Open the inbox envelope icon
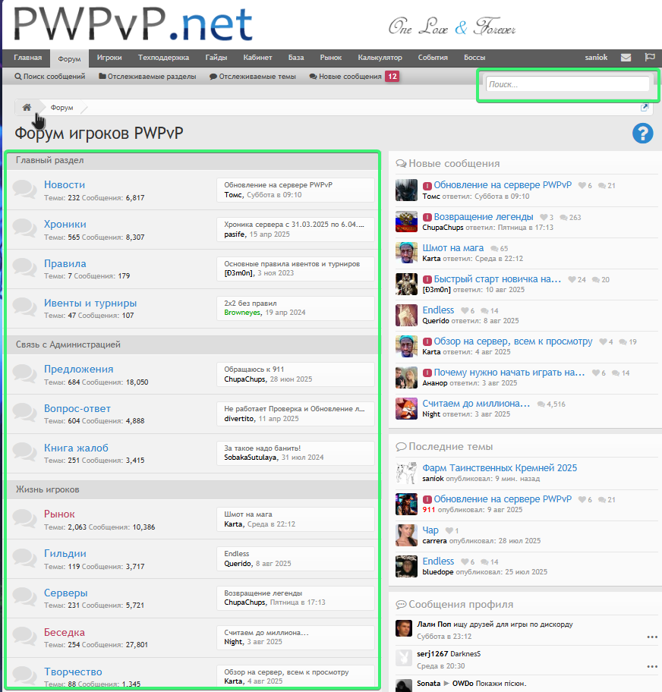 click(x=626, y=58)
